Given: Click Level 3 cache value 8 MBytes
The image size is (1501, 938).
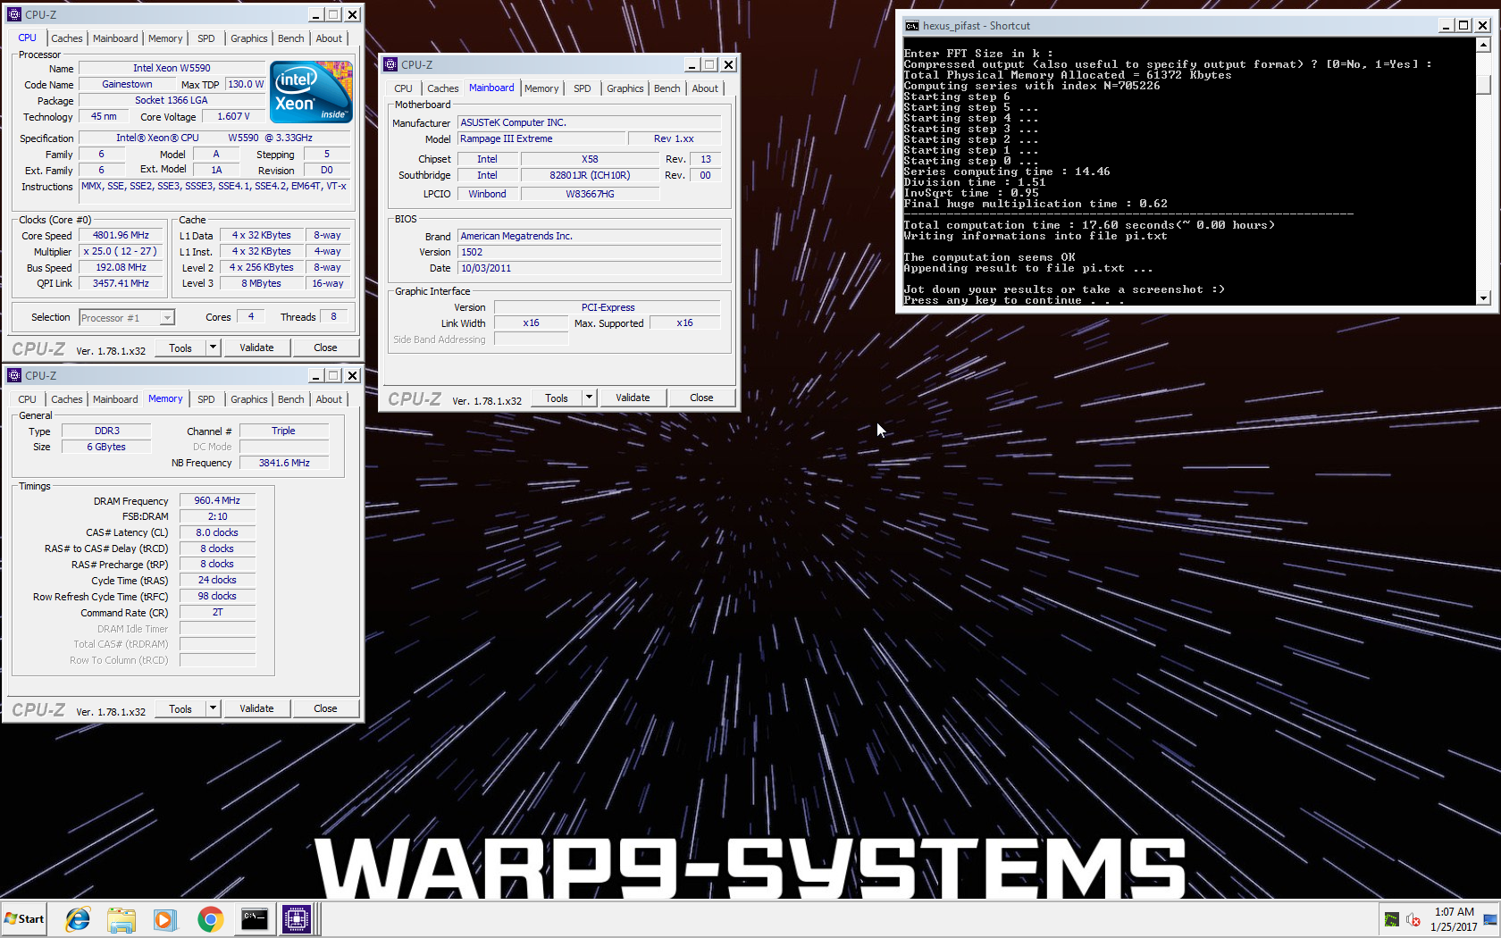Looking at the screenshot, I should click(261, 283).
